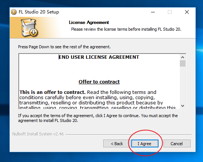Viewport: 203px width, 162px height.
Task: Click the license box scroll down arrow
Action: pos(182,106)
